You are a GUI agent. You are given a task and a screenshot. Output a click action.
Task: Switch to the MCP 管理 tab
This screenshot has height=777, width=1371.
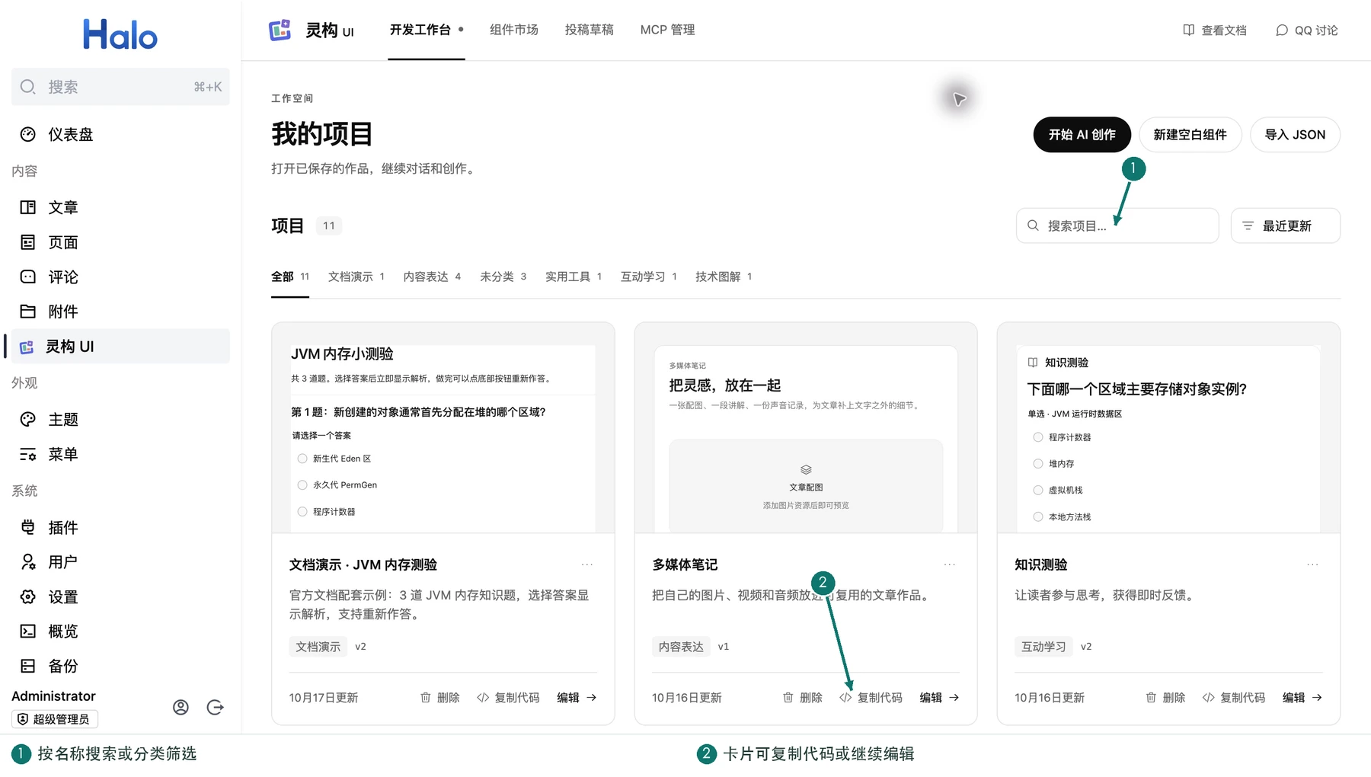point(667,30)
